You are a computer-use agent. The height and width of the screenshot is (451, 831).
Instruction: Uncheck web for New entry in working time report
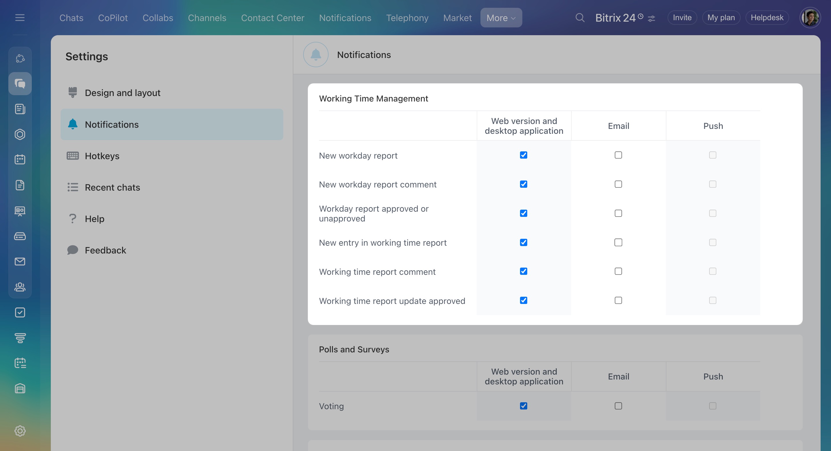(523, 242)
